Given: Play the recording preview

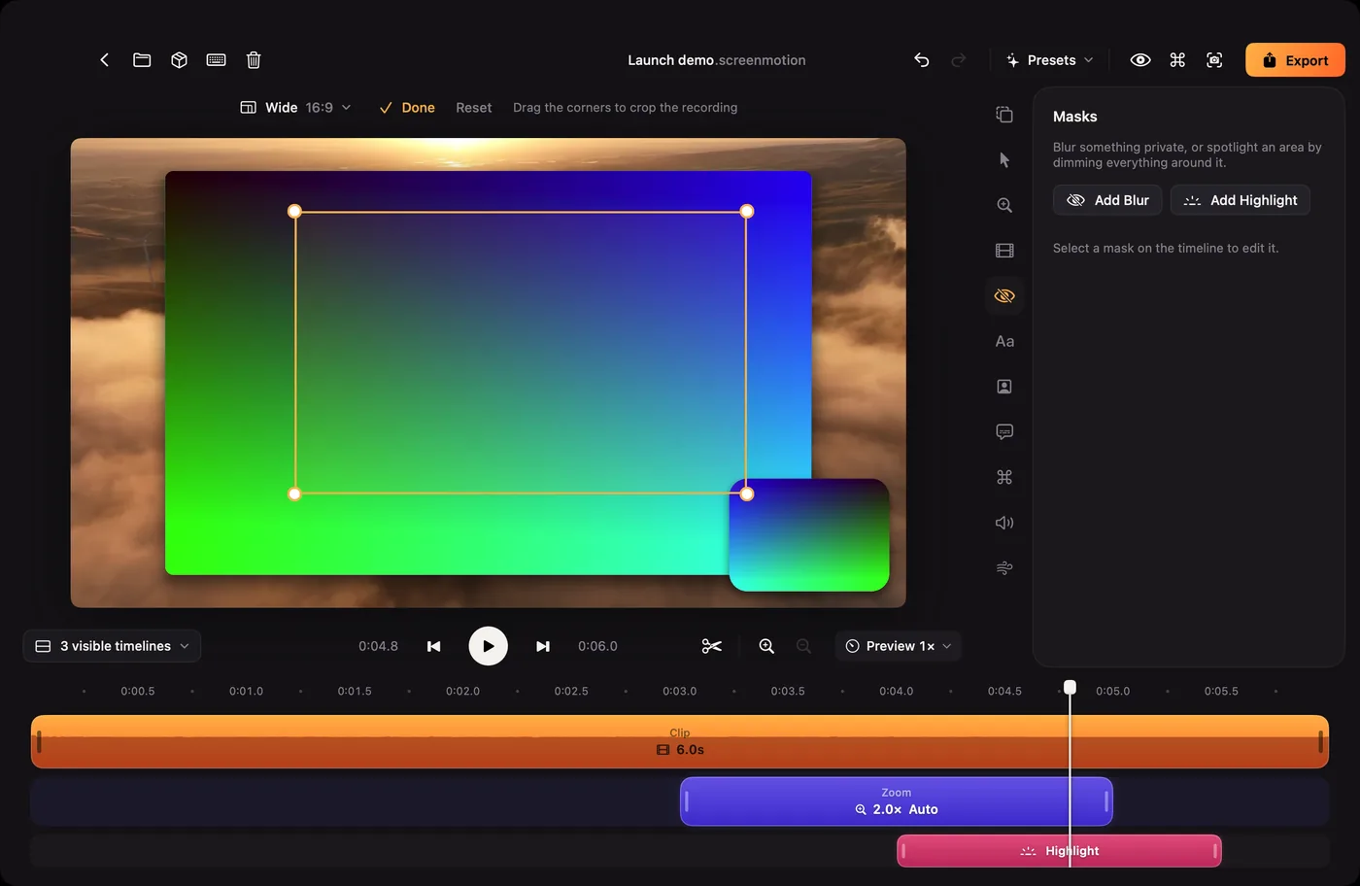Looking at the screenshot, I should coord(488,646).
